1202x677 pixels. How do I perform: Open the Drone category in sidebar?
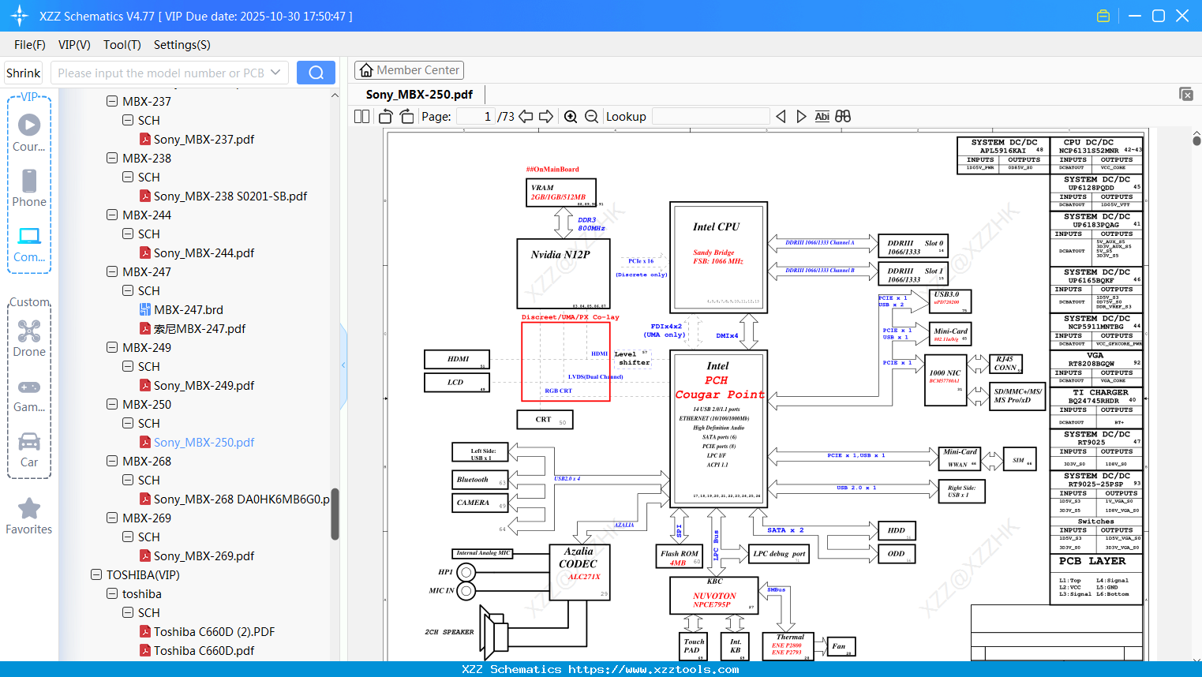[29, 338]
